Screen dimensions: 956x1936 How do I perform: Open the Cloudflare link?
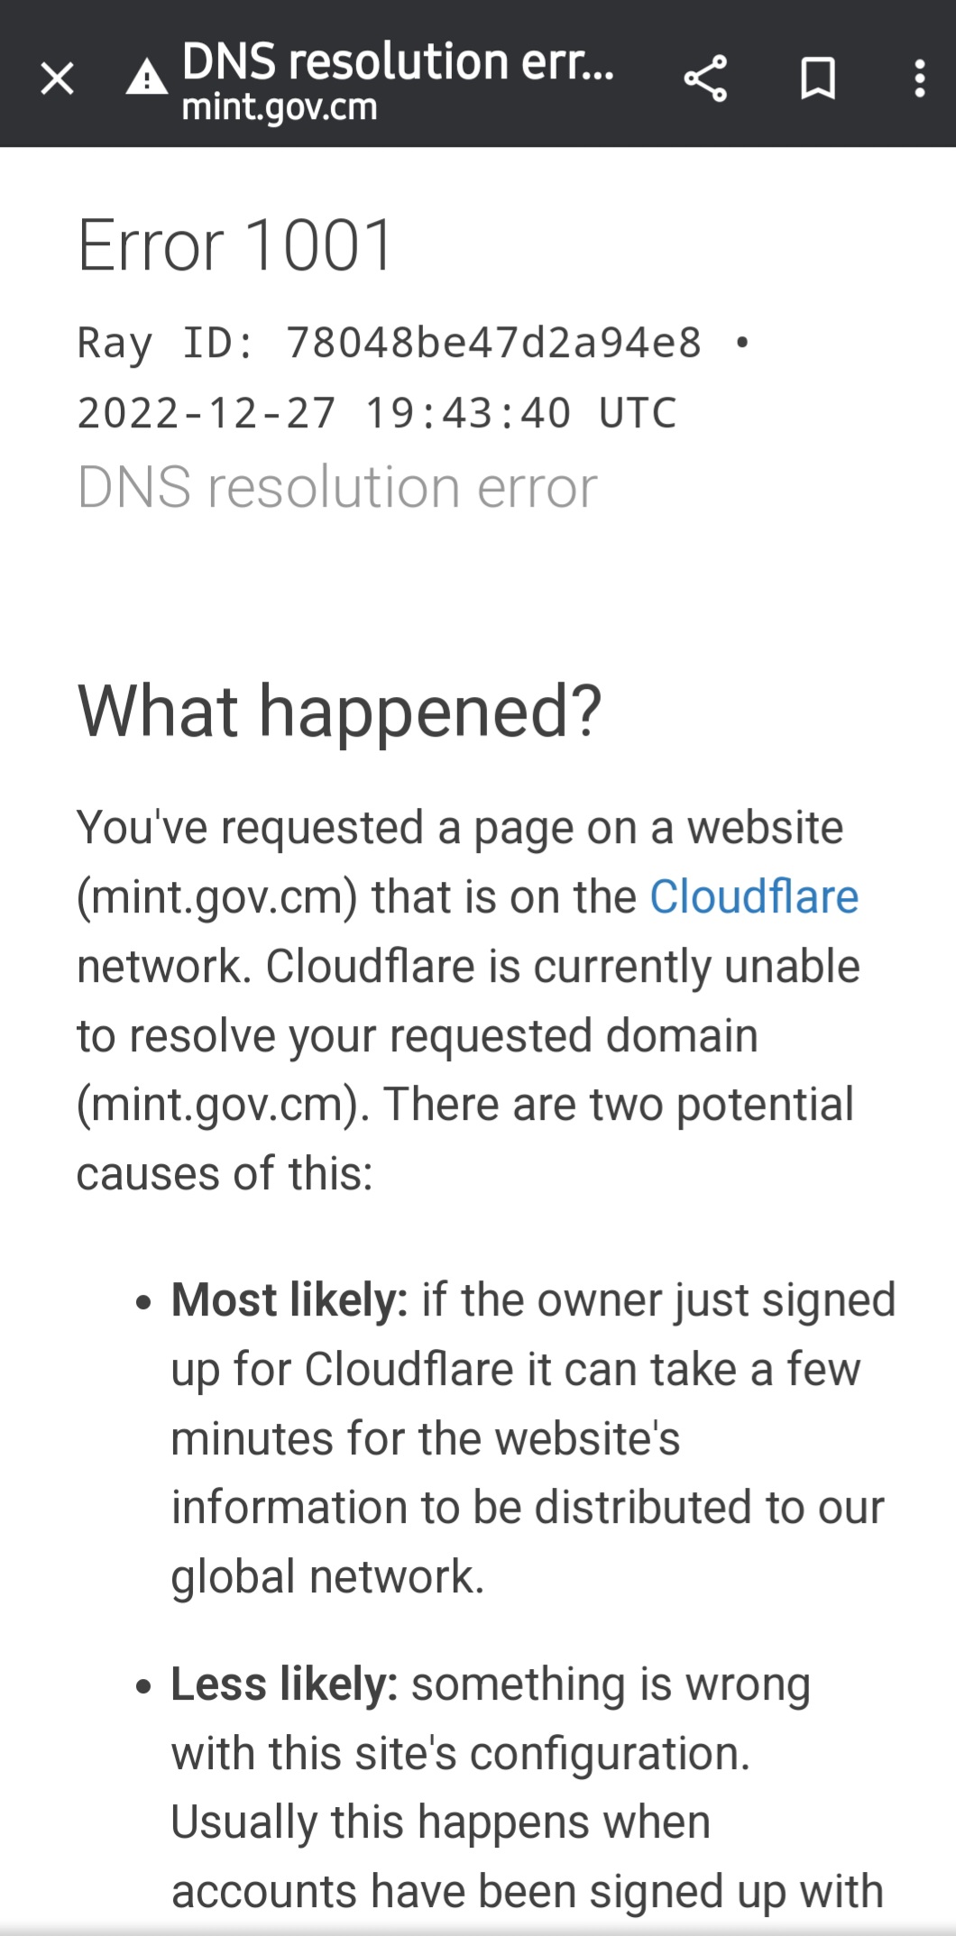tap(754, 896)
